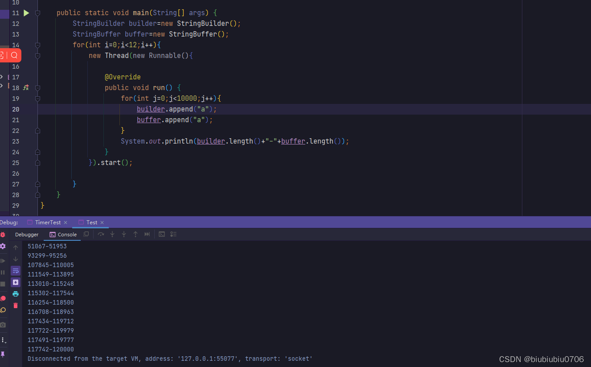This screenshot has height=367, width=591.
Task: Click the Step Out arrow icon
Action: [x=135, y=234]
